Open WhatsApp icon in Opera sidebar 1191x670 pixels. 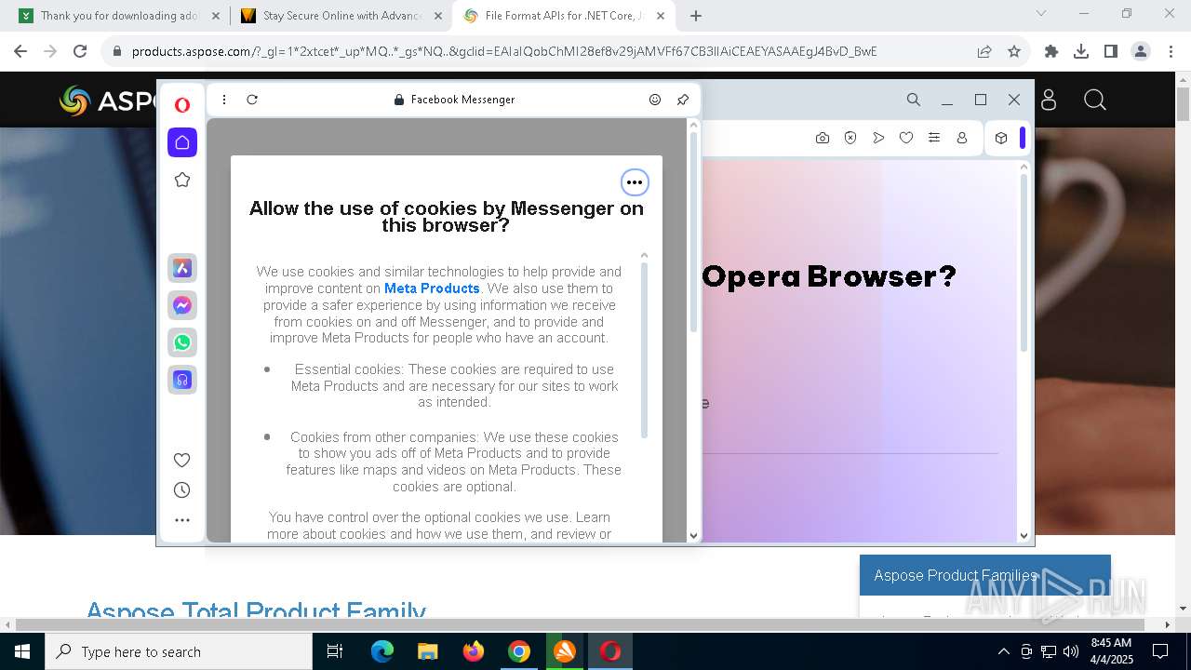182,342
